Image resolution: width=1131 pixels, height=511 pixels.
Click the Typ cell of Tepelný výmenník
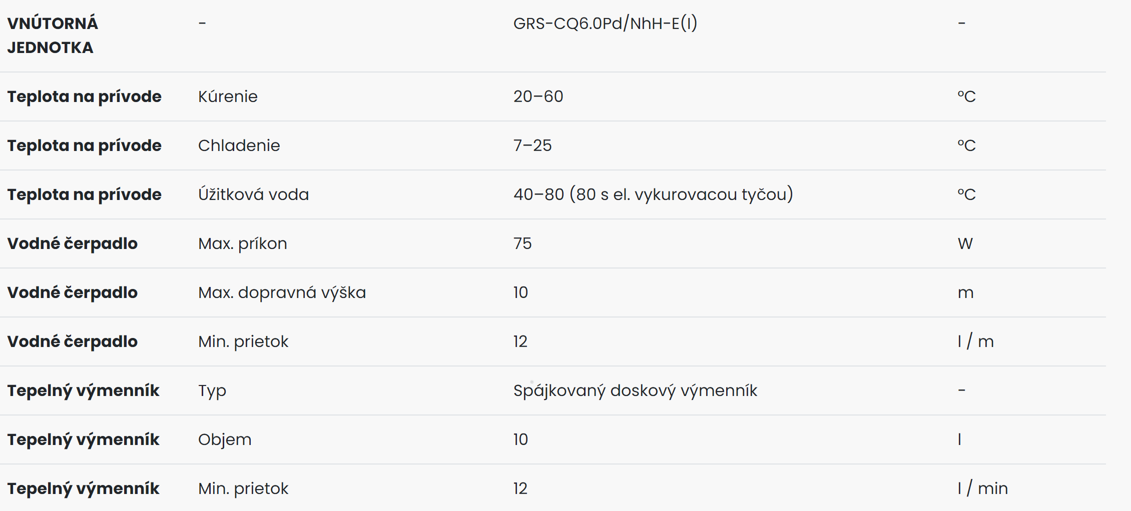click(212, 391)
